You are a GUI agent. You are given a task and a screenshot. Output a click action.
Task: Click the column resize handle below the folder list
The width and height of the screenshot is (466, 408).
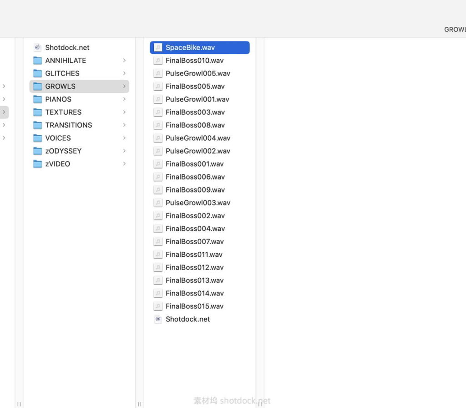(139, 403)
